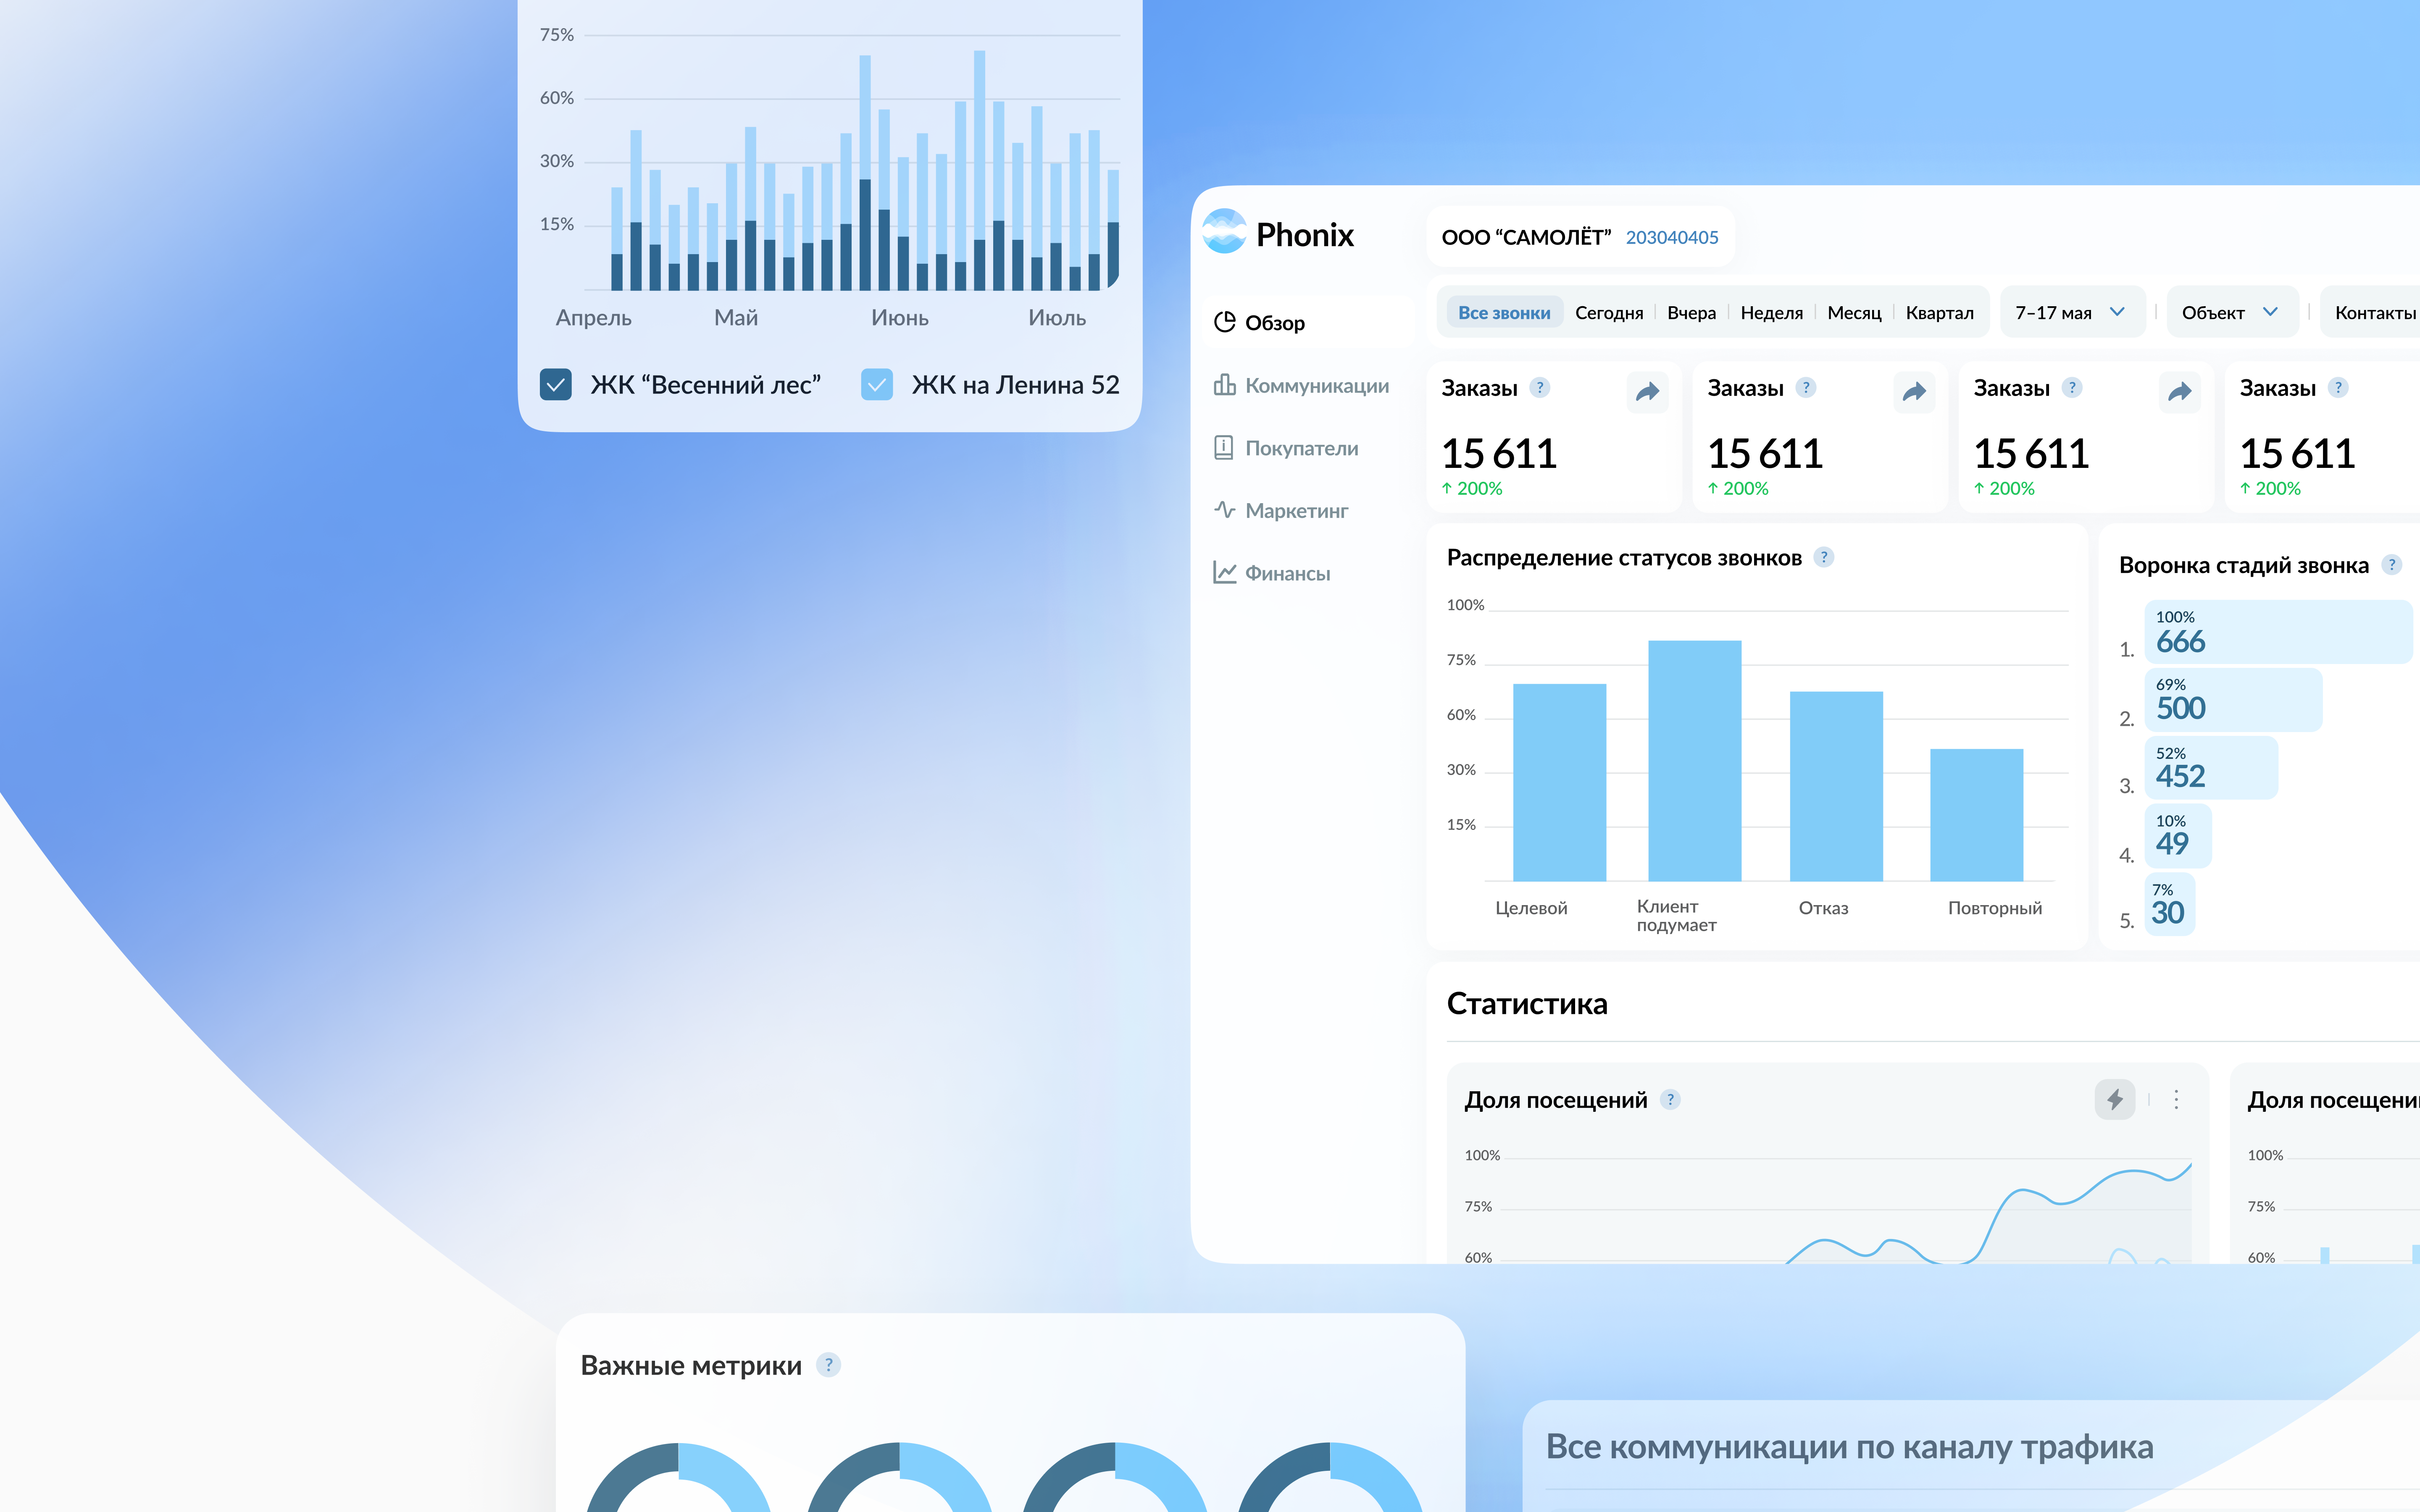Open the Коммуникации sidebar section
The width and height of the screenshot is (2420, 1512).
(1301, 385)
